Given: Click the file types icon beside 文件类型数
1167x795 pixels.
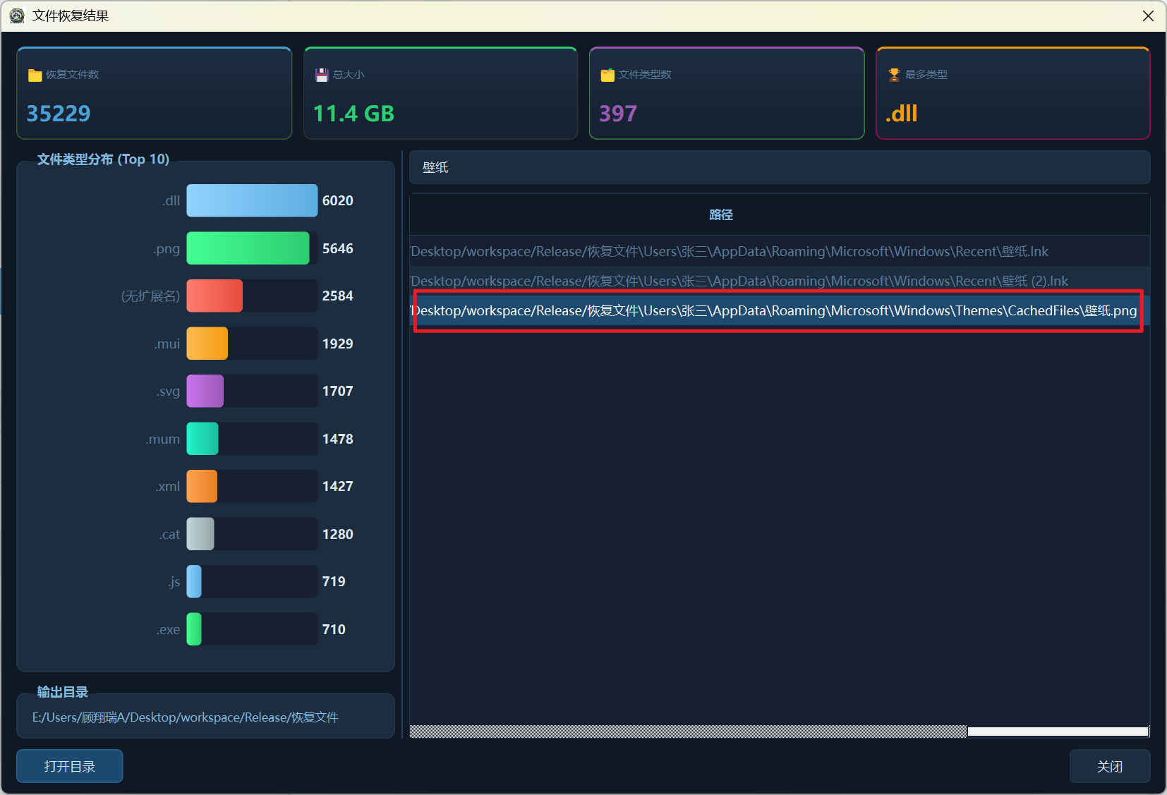Looking at the screenshot, I should pyautogui.click(x=607, y=75).
